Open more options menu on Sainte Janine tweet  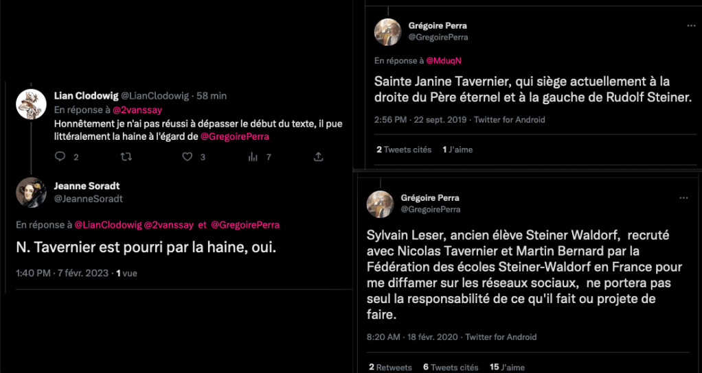691,25
